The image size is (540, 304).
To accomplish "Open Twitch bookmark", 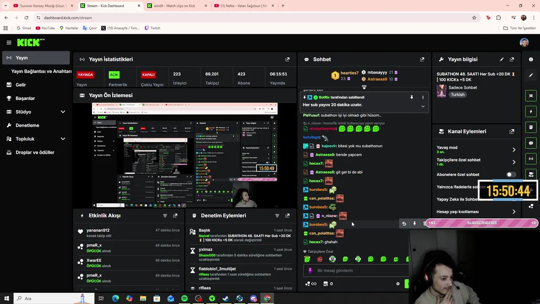I will click(152, 28).
